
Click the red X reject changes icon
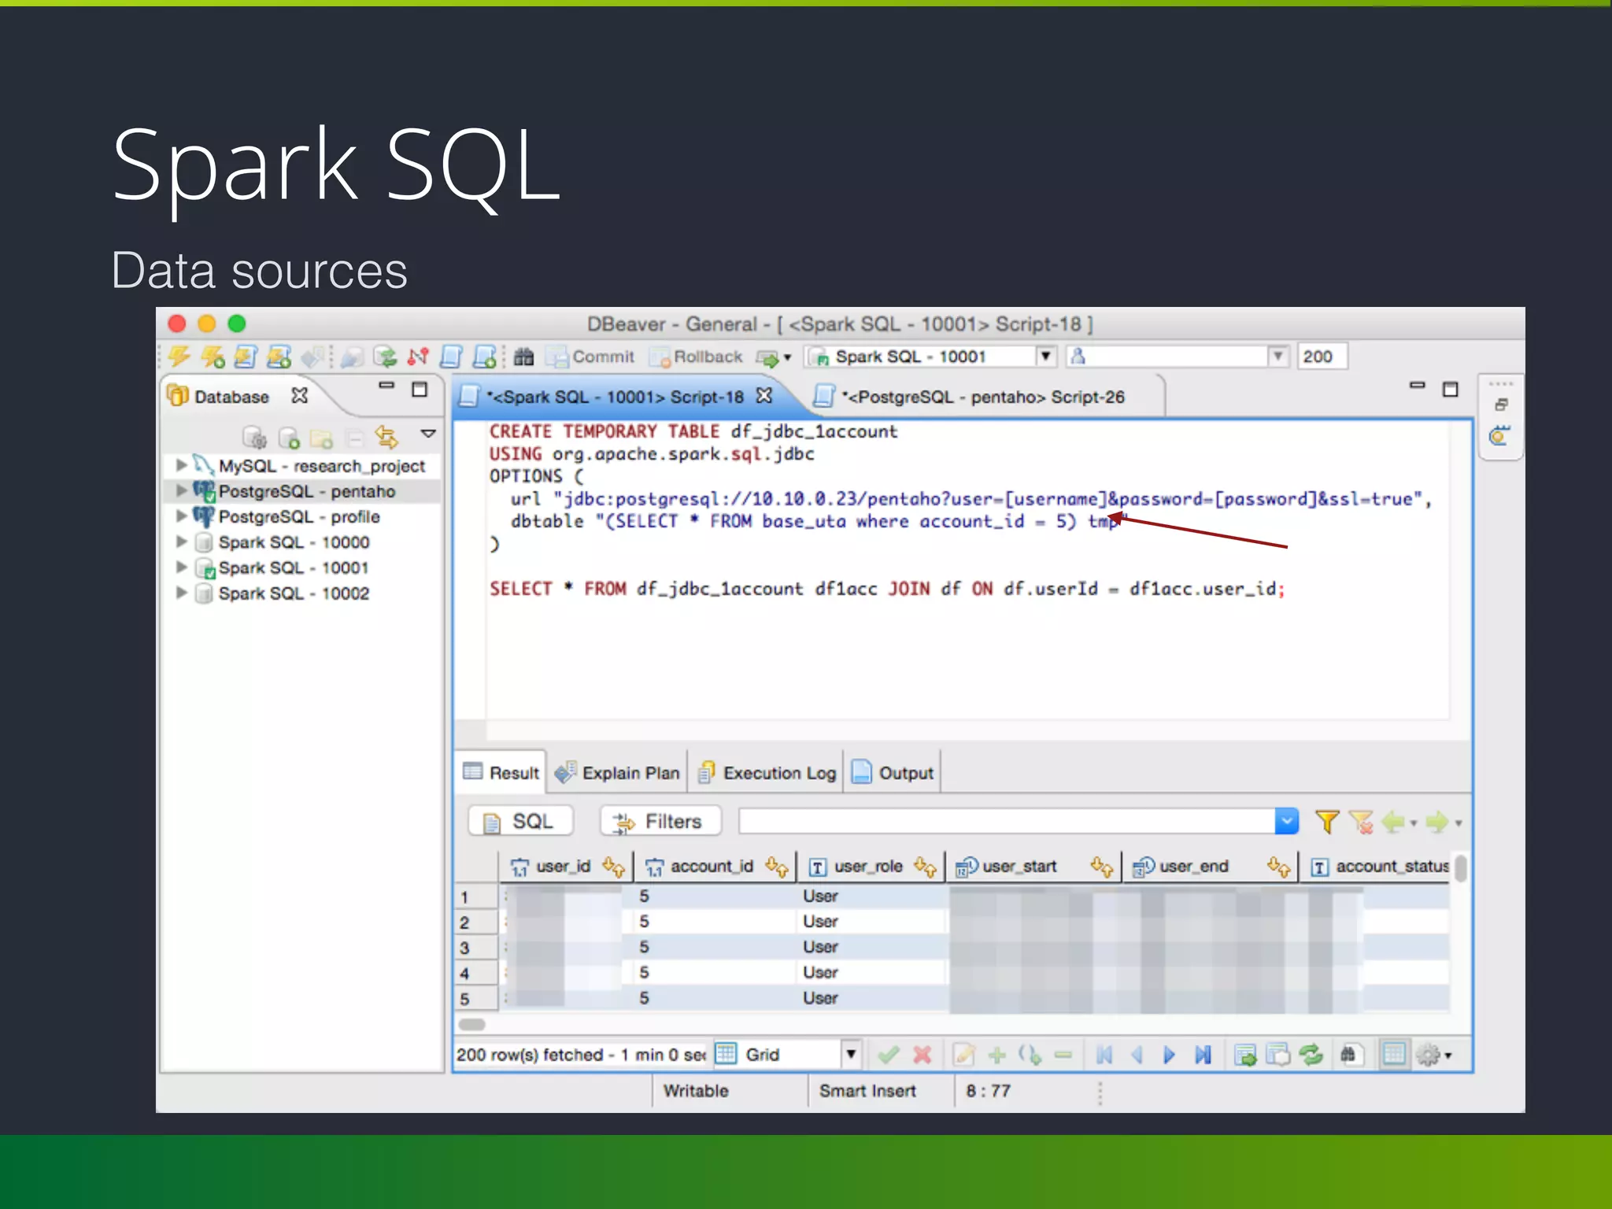[x=922, y=1054]
